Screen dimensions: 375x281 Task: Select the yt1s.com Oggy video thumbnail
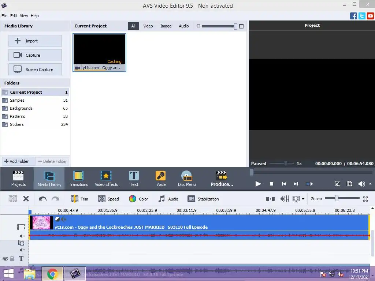pos(100,53)
